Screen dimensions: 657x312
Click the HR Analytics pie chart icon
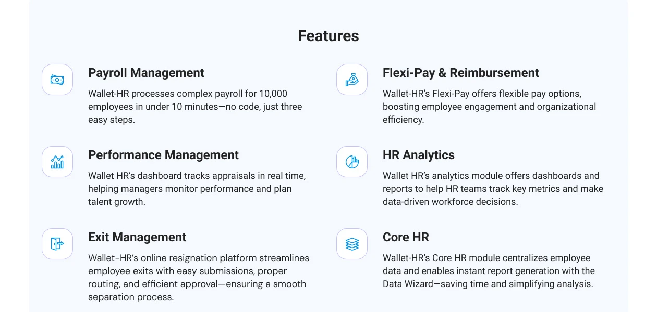pyautogui.click(x=352, y=162)
